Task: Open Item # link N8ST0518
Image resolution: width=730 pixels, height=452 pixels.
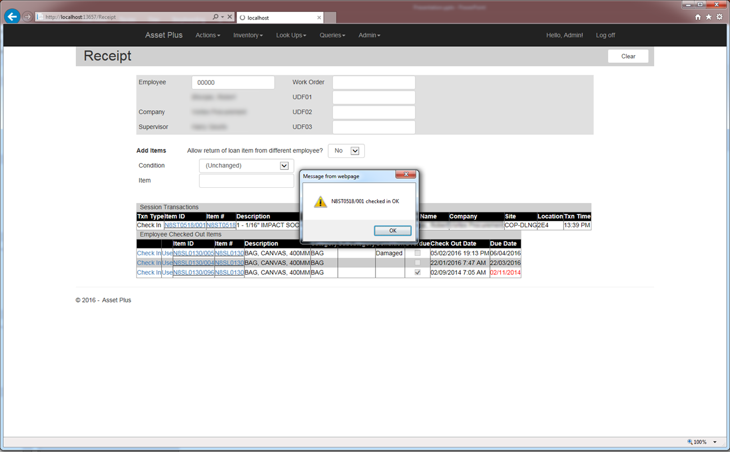Action: click(221, 225)
